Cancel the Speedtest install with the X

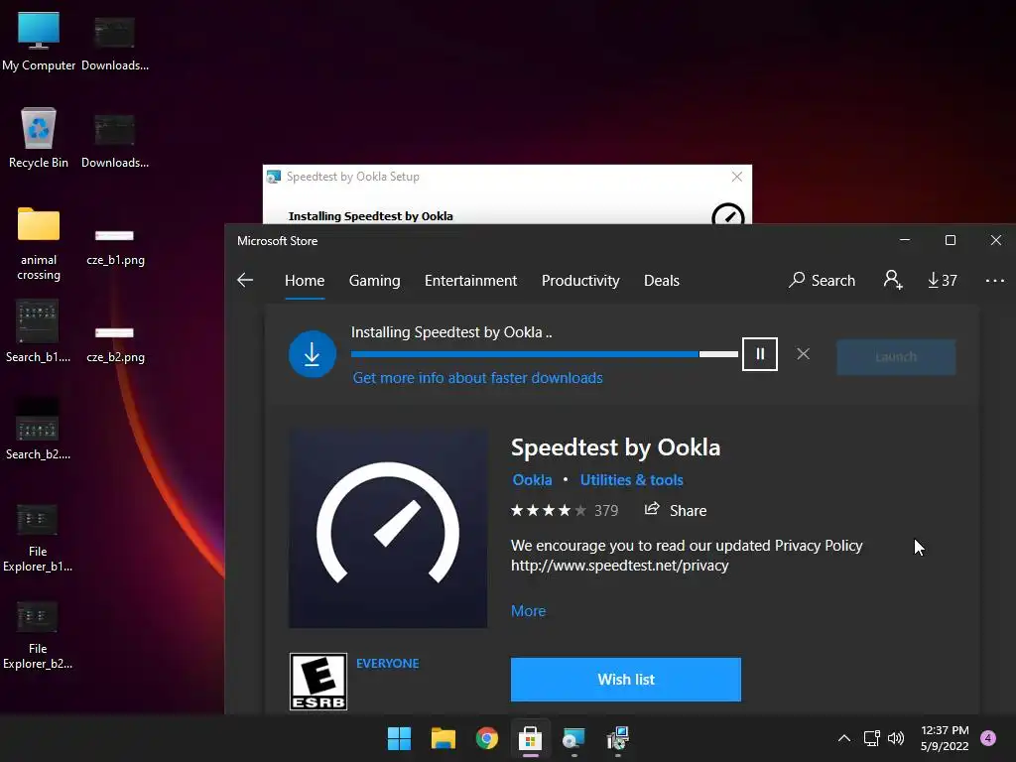pos(803,354)
